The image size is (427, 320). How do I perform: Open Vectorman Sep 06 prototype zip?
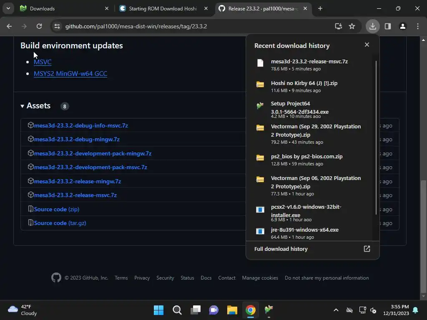310,185
